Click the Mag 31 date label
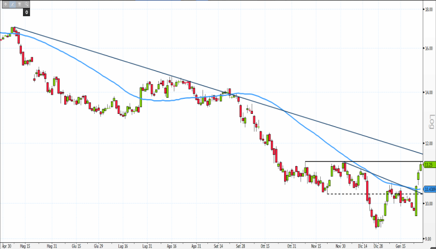The height and width of the screenshot is (249, 436). 52,246
